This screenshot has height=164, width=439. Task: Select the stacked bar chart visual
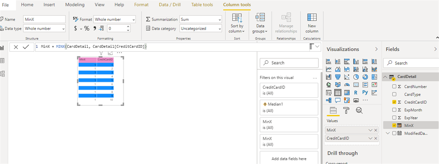tap(329, 61)
